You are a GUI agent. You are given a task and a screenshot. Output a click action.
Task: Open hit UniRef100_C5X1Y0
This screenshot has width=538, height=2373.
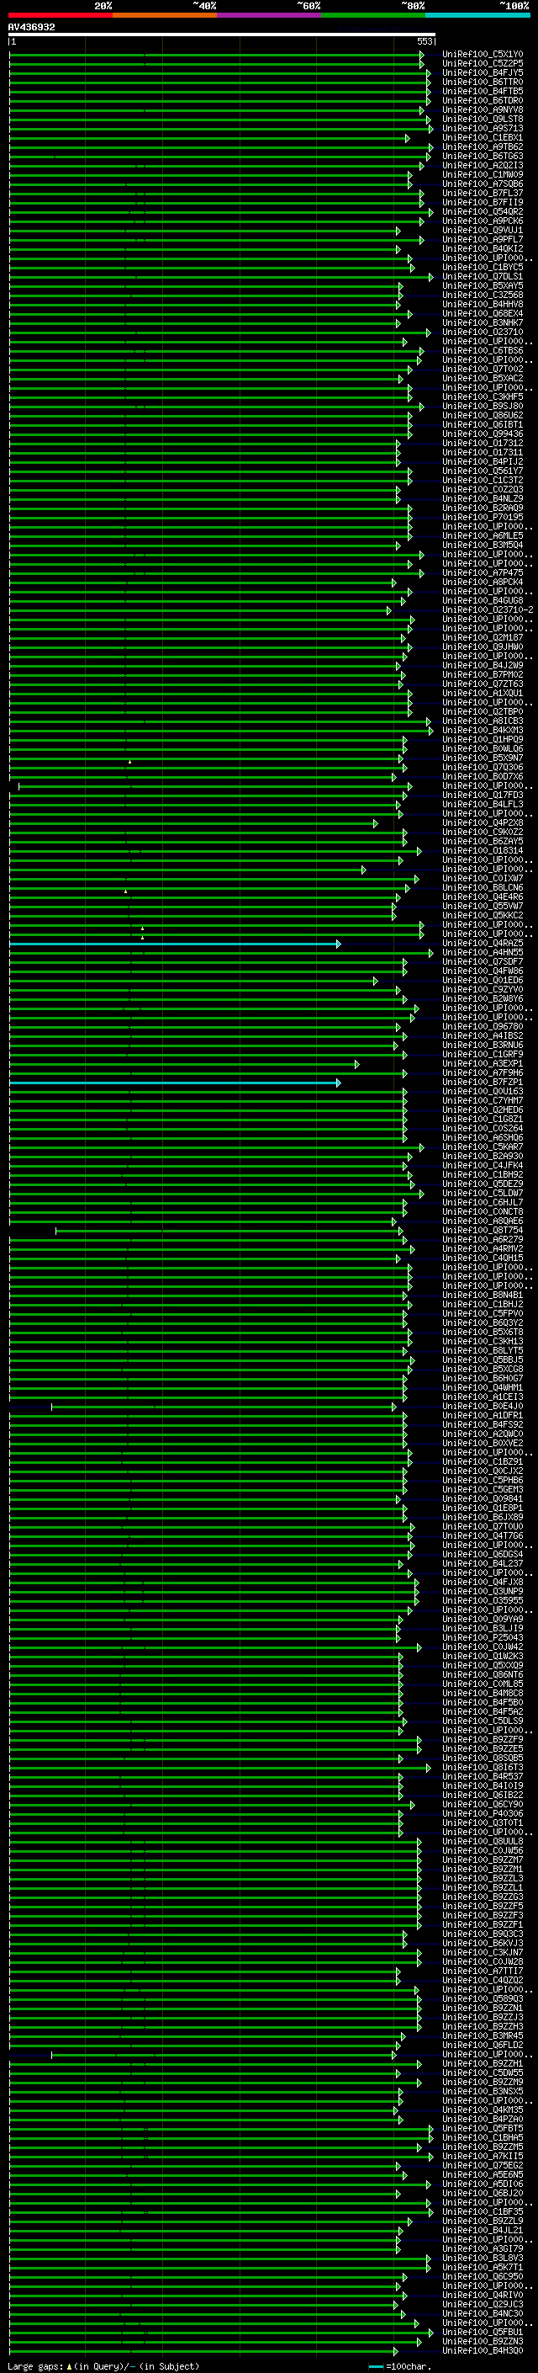click(483, 55)
